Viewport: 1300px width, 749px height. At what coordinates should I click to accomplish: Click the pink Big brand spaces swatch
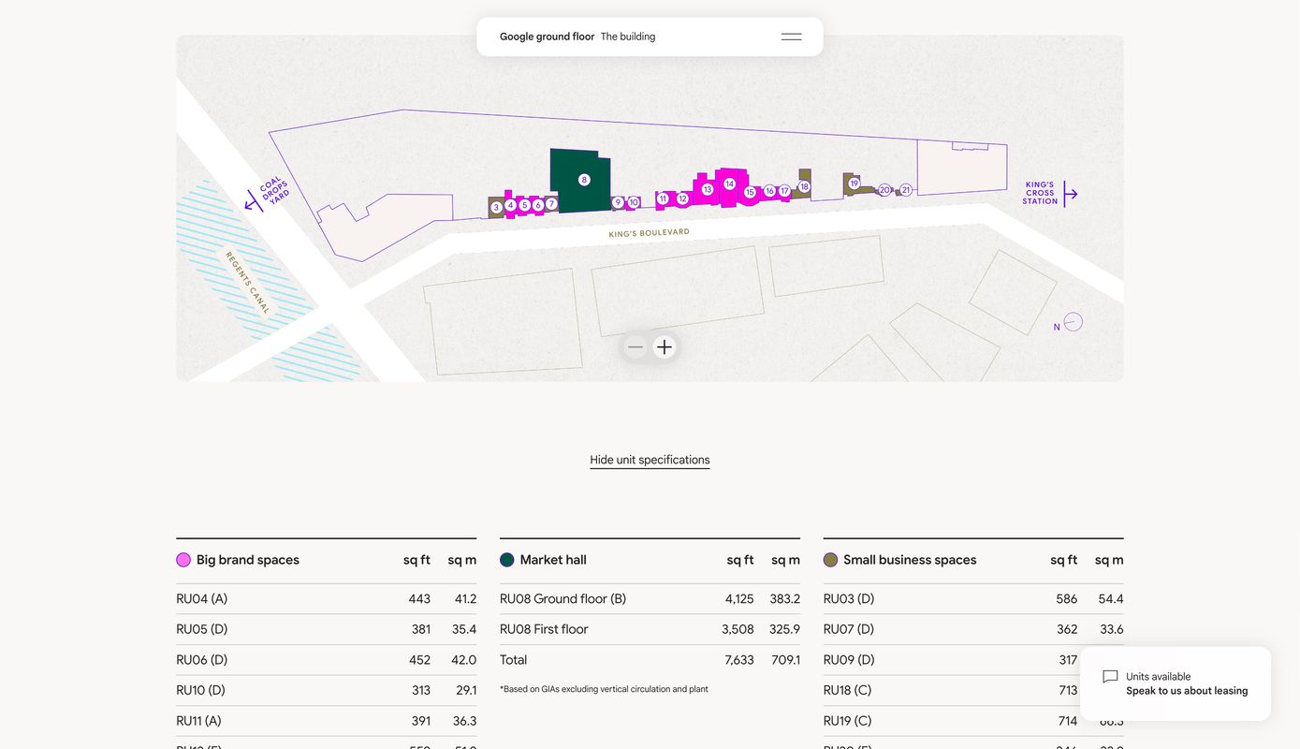(x=183, y=560)
